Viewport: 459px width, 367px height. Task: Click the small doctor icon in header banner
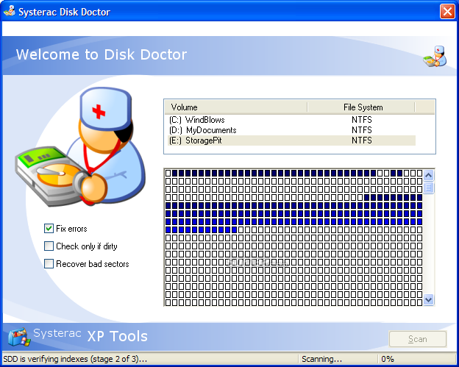click(x=435, y=56)
